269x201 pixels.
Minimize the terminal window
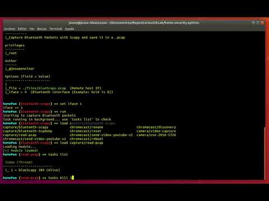point(253,23)
